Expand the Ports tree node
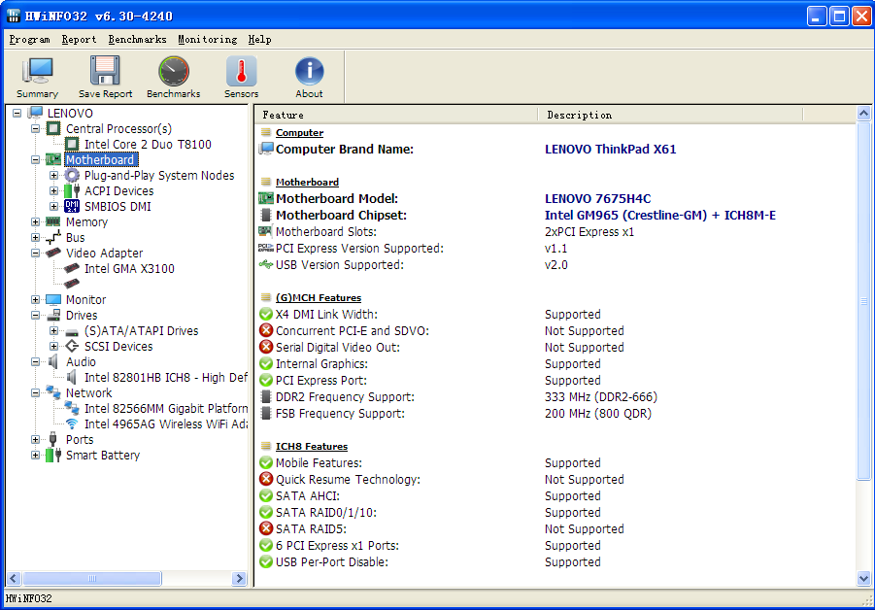 pyautogui.click(x=35, y=439)
